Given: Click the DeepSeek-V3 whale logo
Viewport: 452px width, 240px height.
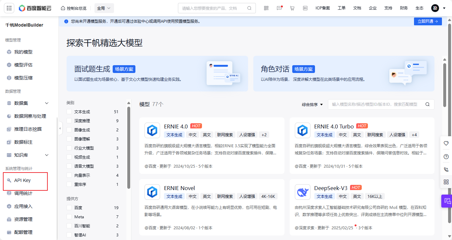Looking at the screenshot, I should [303, 192].
